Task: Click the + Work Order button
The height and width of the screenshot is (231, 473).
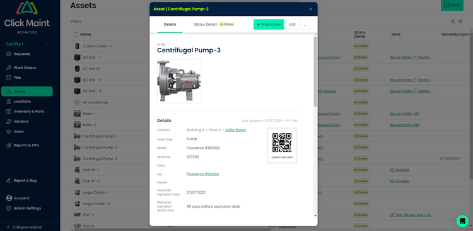Action: [x=269, y=25]
